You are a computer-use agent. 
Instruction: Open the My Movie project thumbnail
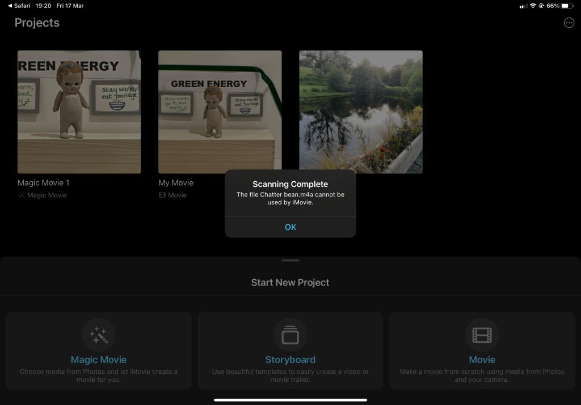[220, 112]
